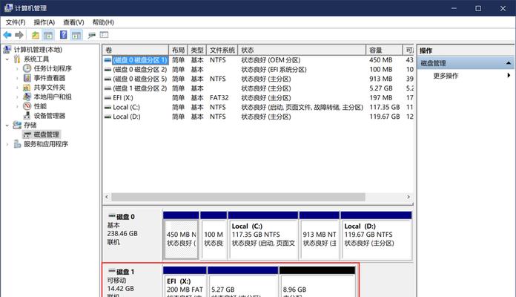Select Local (C:) 117.35 GB partition block
Screen dimensions: 516x297
(x=263, y=235)
